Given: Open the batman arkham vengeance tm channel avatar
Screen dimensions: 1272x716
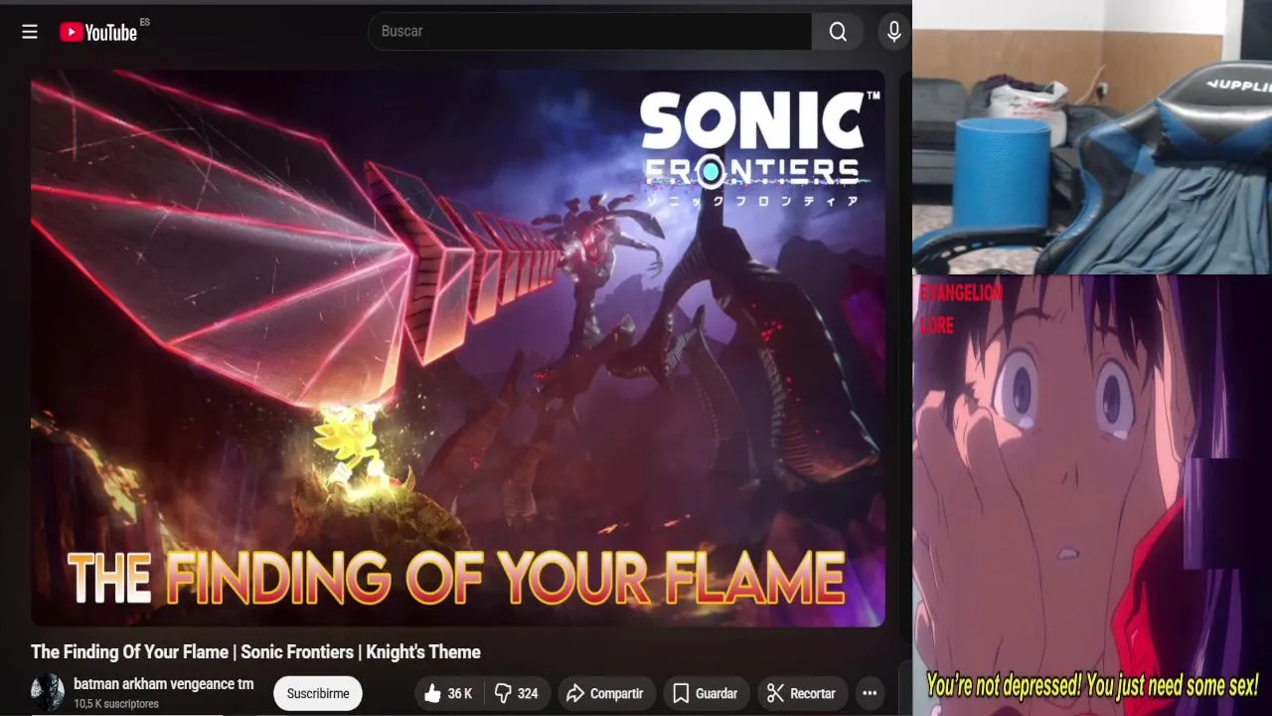Looking at the screenshot, I should [48, 692].
